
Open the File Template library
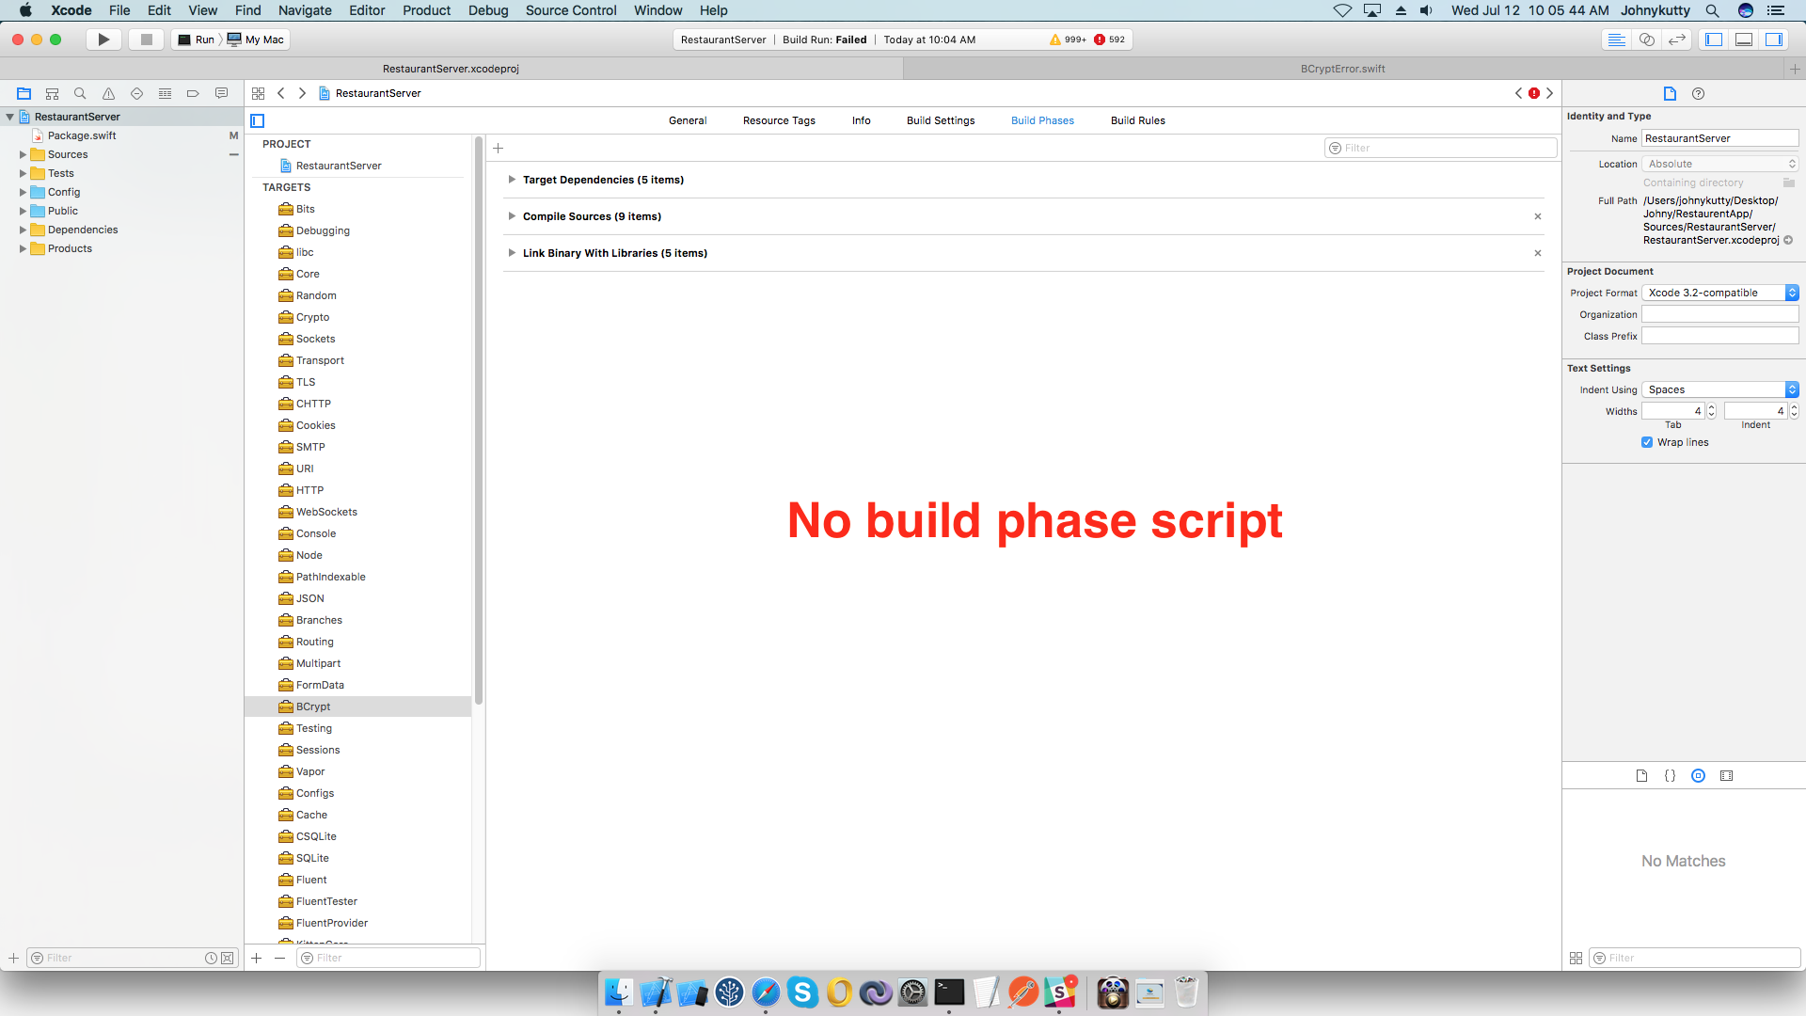(x=1641, y=776)
